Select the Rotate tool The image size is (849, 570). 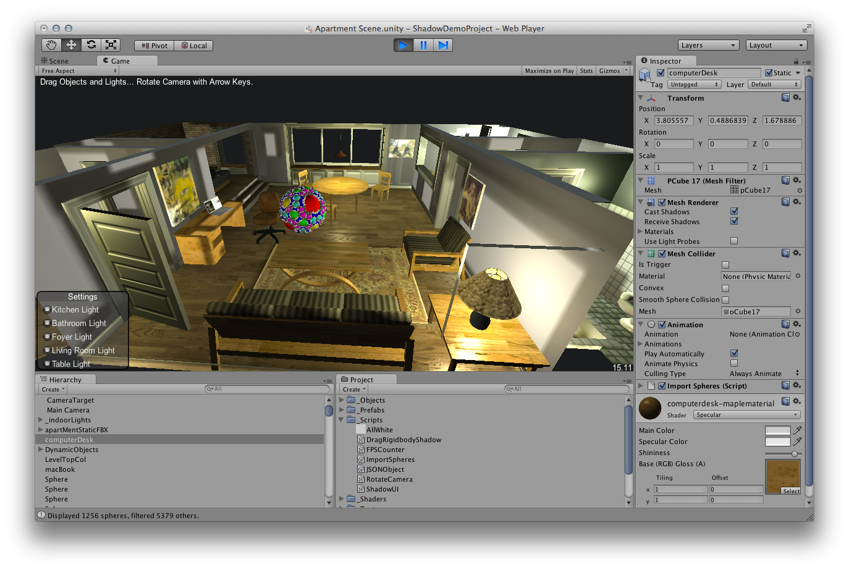click(91, 45)
